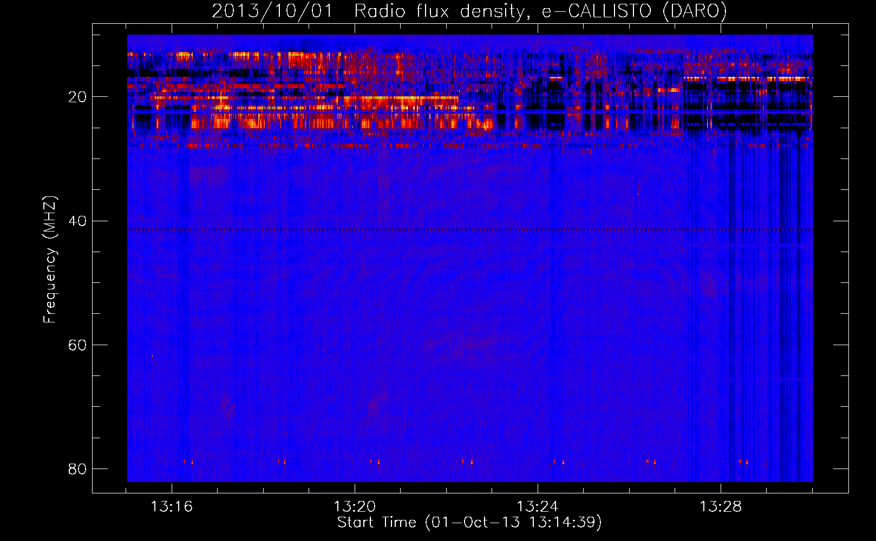This screenshot has height=541, width=876.
Task: Click the '80' frequency tick label
Action: pyautogui.click(x=77, y=469)
